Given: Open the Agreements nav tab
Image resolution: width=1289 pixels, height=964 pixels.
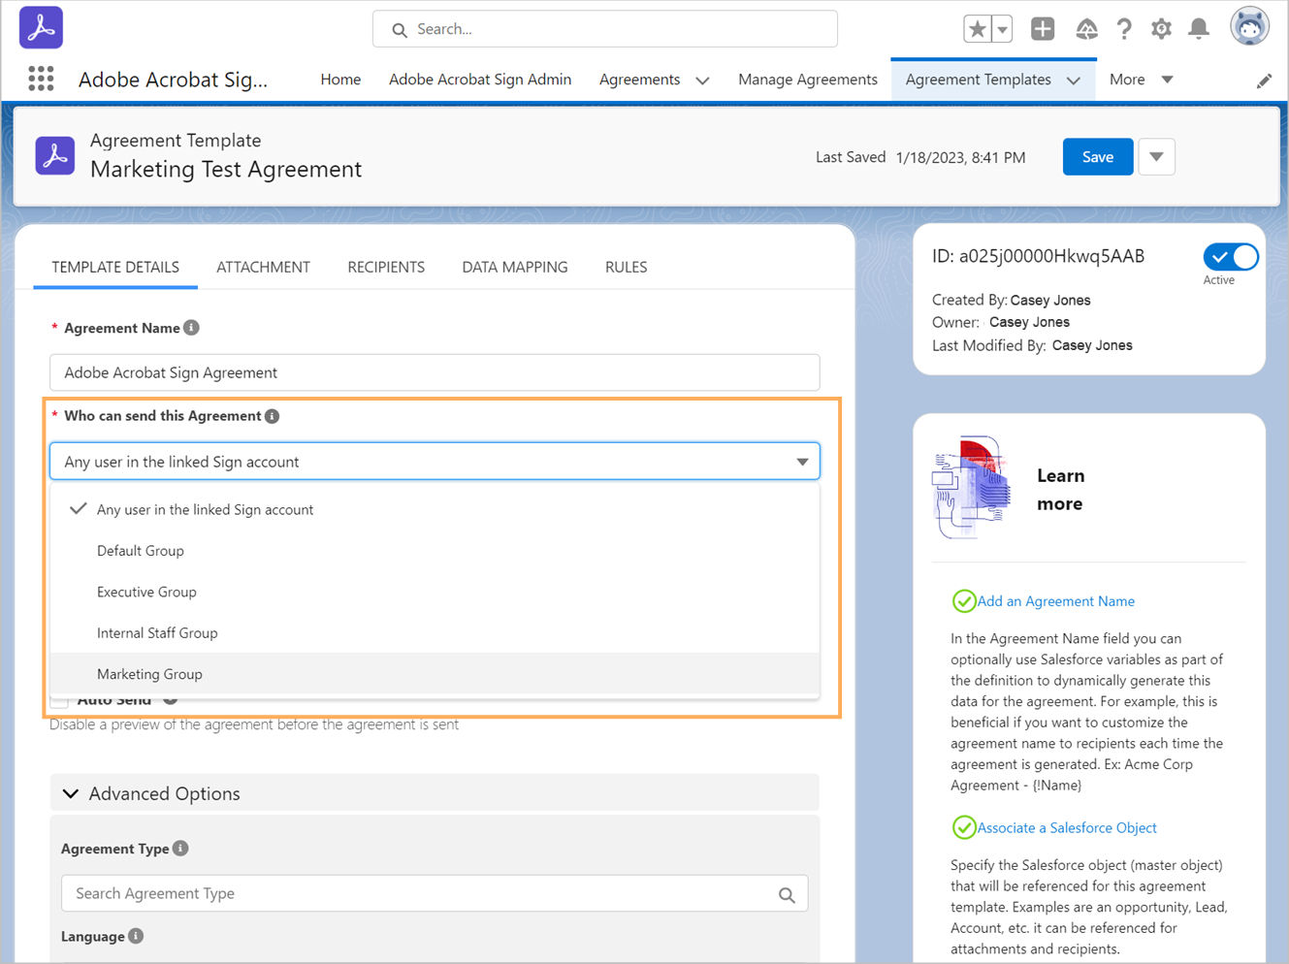Looking at the screenshot, I should pos(640,80).
